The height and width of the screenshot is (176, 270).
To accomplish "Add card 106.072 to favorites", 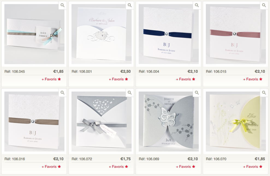I will point(118,167).
